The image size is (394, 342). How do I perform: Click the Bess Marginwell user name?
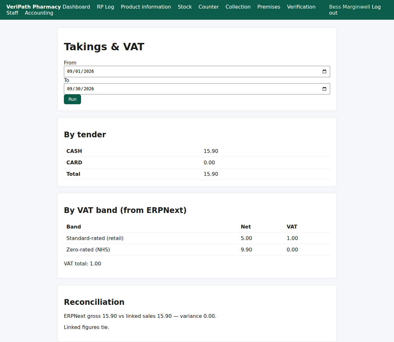[350, 7]
